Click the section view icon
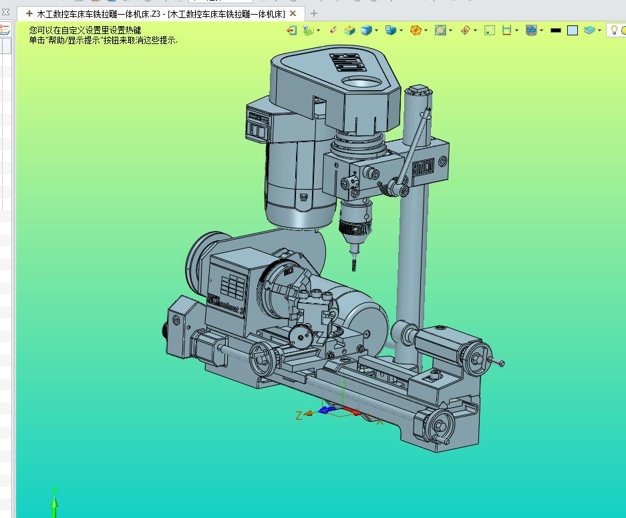 click(x=440, y=30)
